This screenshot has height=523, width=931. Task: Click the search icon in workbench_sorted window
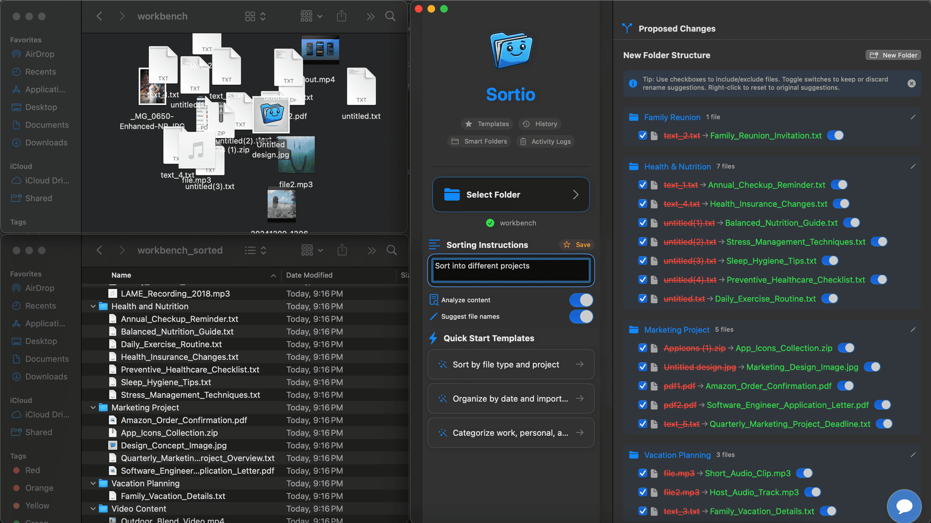click(391, 250)
